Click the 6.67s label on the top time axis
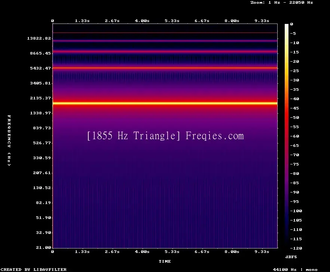Image resolution: width=330 pixels, height=272 pixels. 202,21
